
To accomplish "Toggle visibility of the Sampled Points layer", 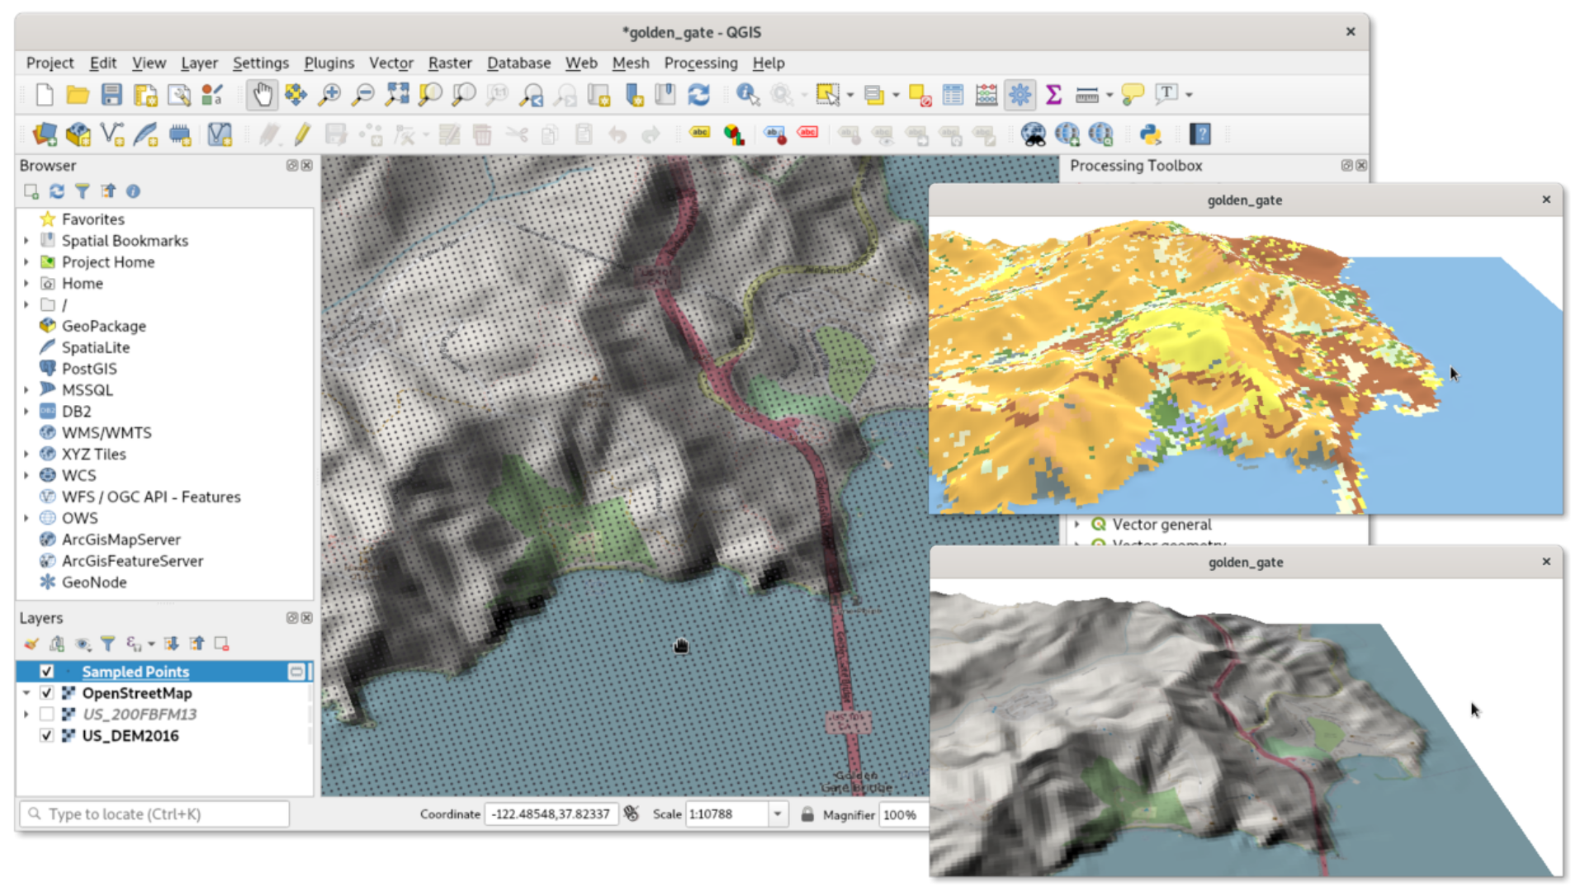I will click(x=47, y=672).
